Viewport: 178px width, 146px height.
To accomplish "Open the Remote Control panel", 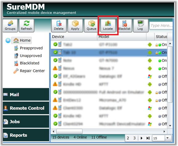I will [26, 108].
